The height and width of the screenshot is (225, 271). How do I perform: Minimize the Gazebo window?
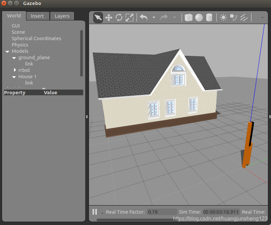(10, 3)
